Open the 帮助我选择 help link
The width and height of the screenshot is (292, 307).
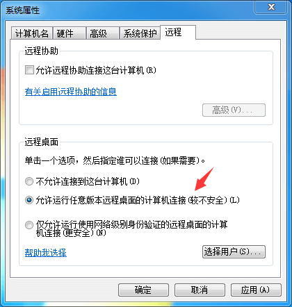[46, 253]
